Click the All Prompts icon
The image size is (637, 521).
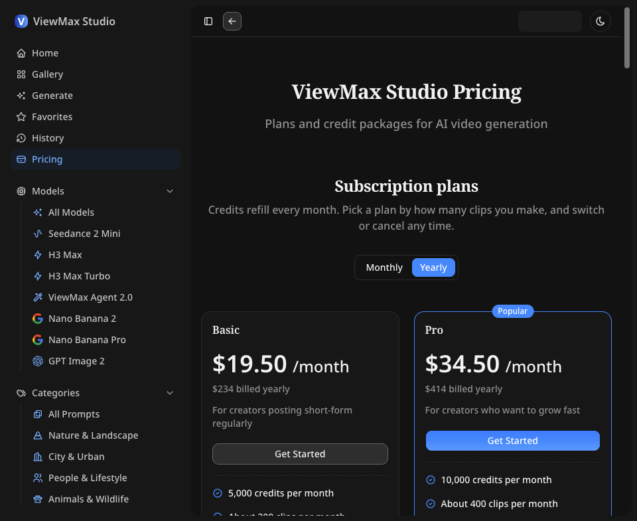point(38,414)
